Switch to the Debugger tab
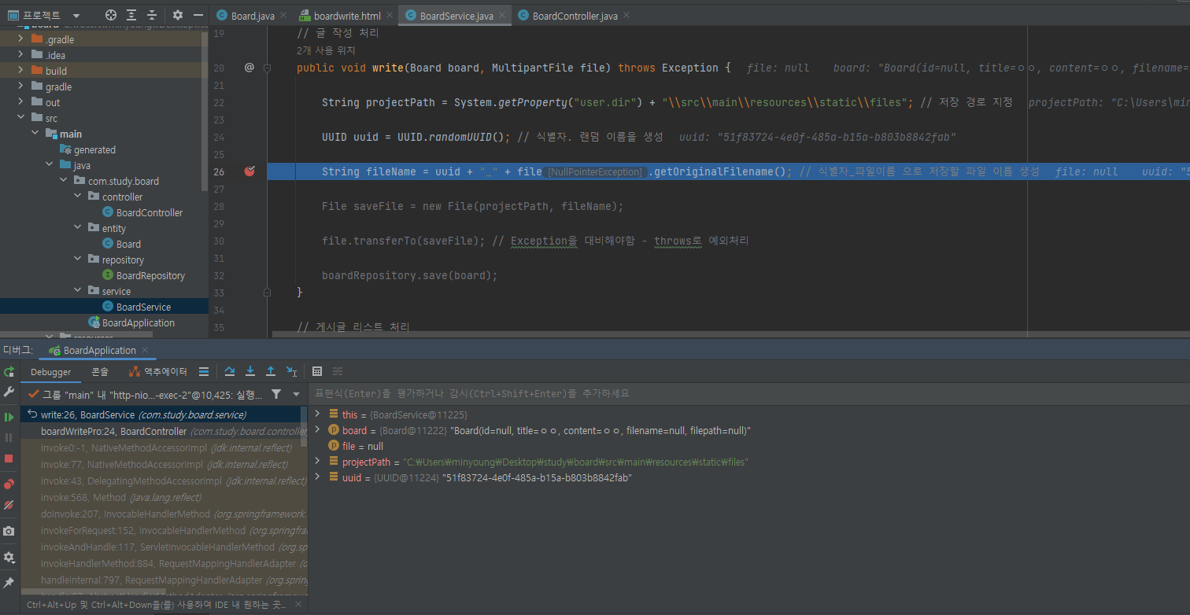1190x615 pixels. [51, 372]
